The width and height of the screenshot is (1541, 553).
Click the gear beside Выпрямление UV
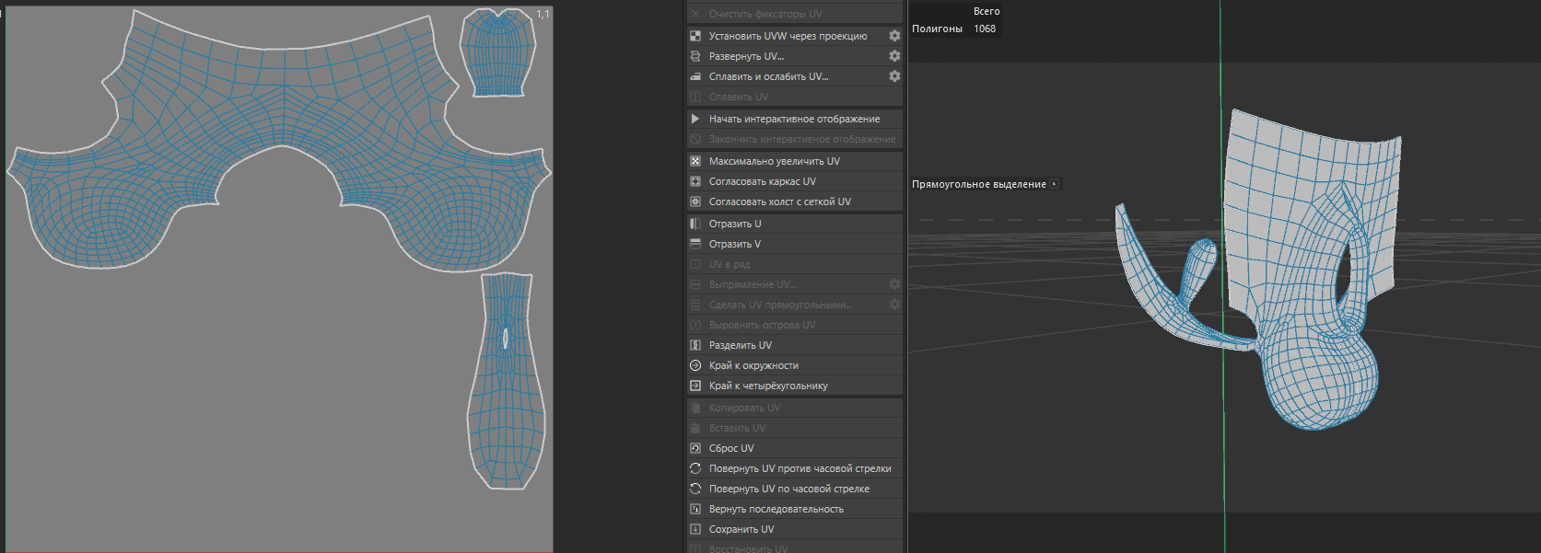click(x=894, y=284)
